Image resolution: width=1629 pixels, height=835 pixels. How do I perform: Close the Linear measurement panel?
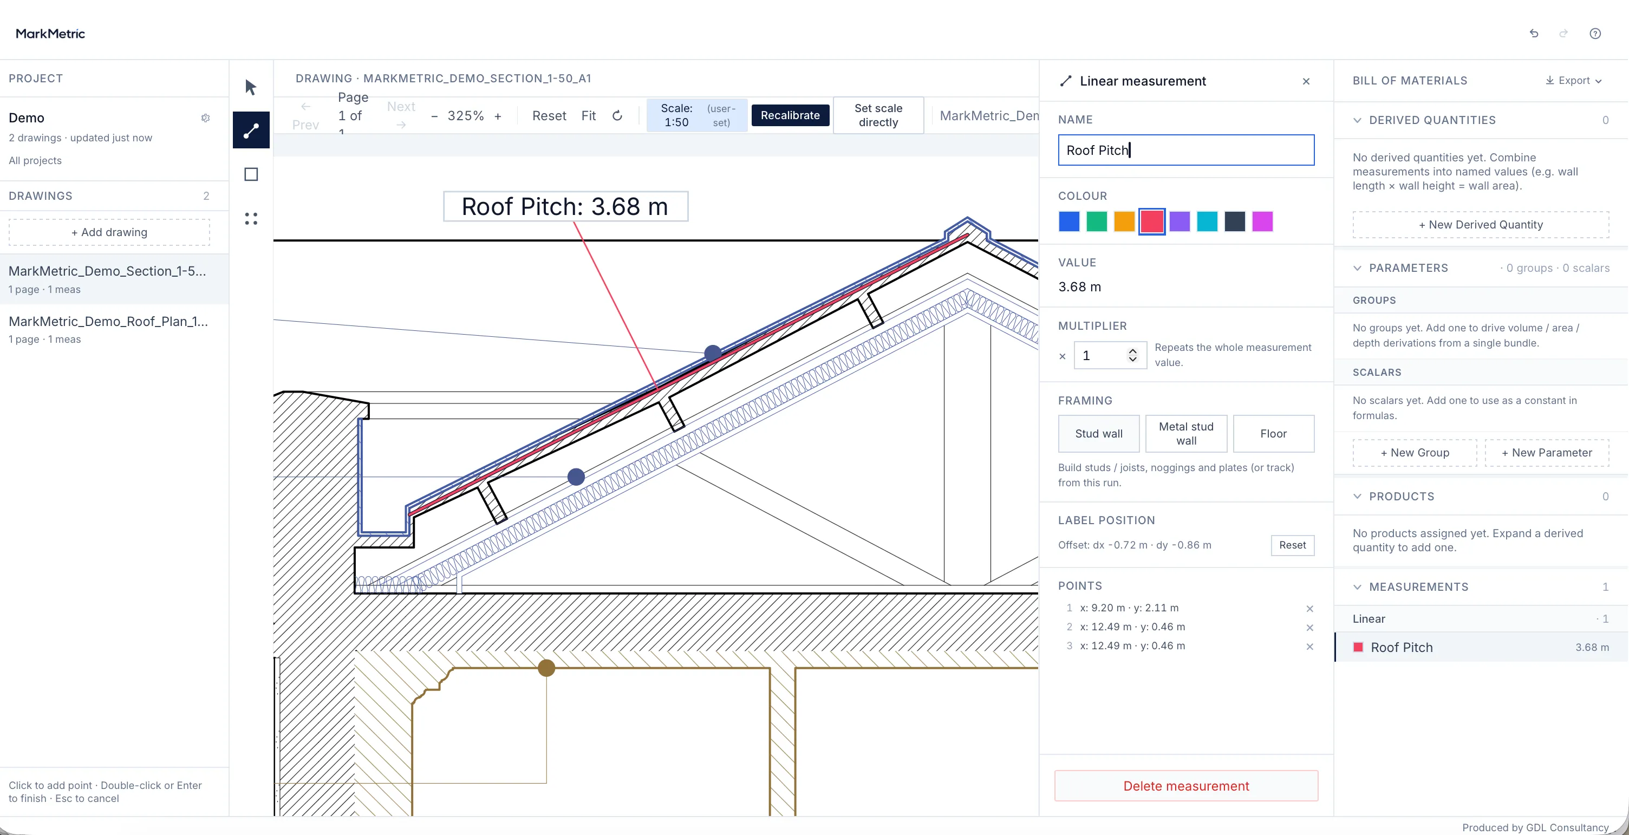pos(1306,82)
